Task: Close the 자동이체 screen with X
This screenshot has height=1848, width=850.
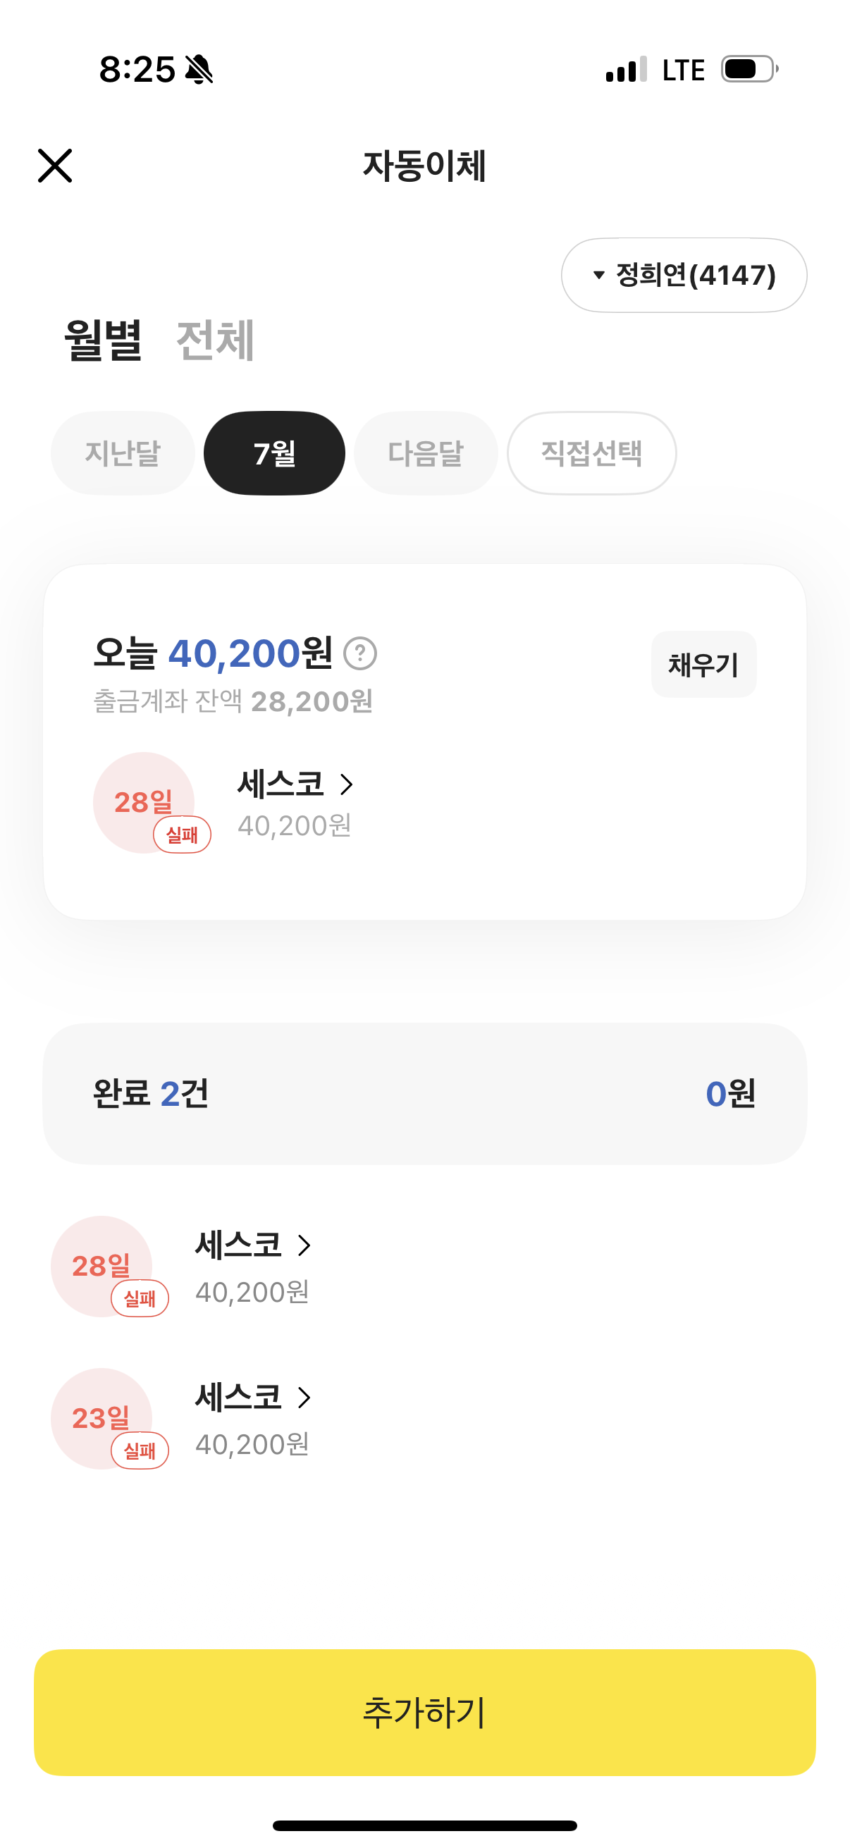Action: [x=54, y=166]
